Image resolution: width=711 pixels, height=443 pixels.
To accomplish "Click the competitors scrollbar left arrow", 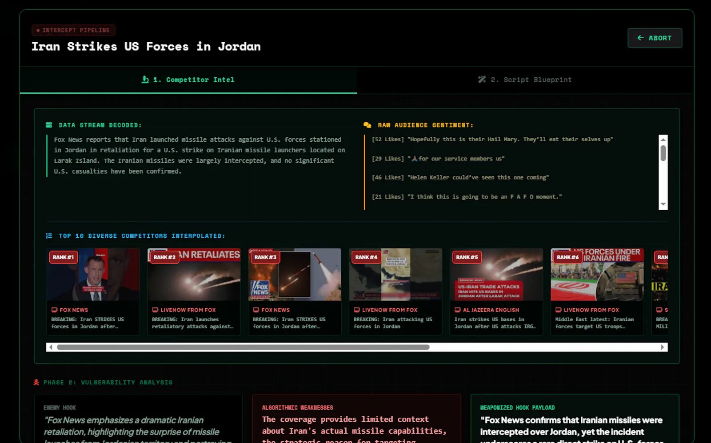I will (x=51, y=347).
